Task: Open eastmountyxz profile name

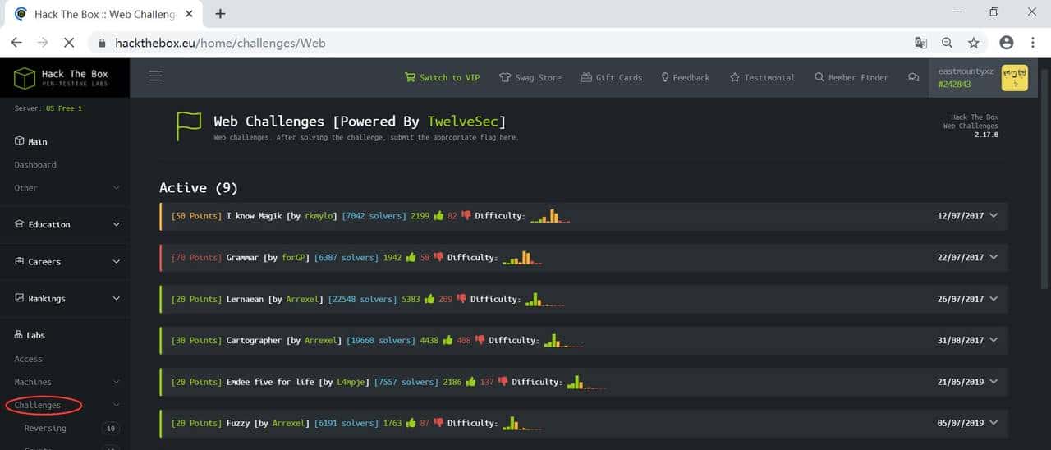Action: coord(965,71)
